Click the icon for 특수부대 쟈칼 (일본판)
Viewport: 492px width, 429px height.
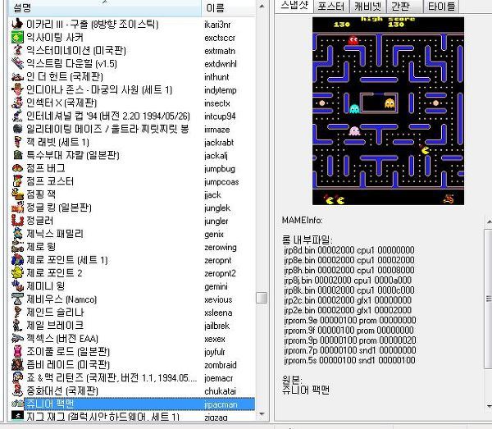point(17,155)
